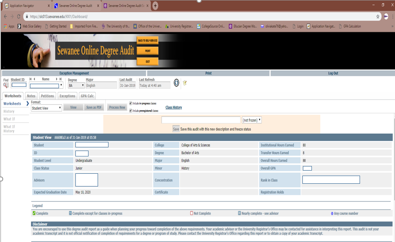
Task: Click the Save as PDF button
Action: click(x=94, y=108)
